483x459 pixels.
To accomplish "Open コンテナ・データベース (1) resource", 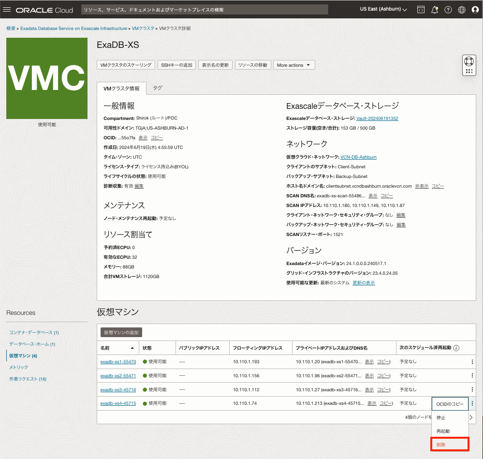I will [x=34, y=332].
